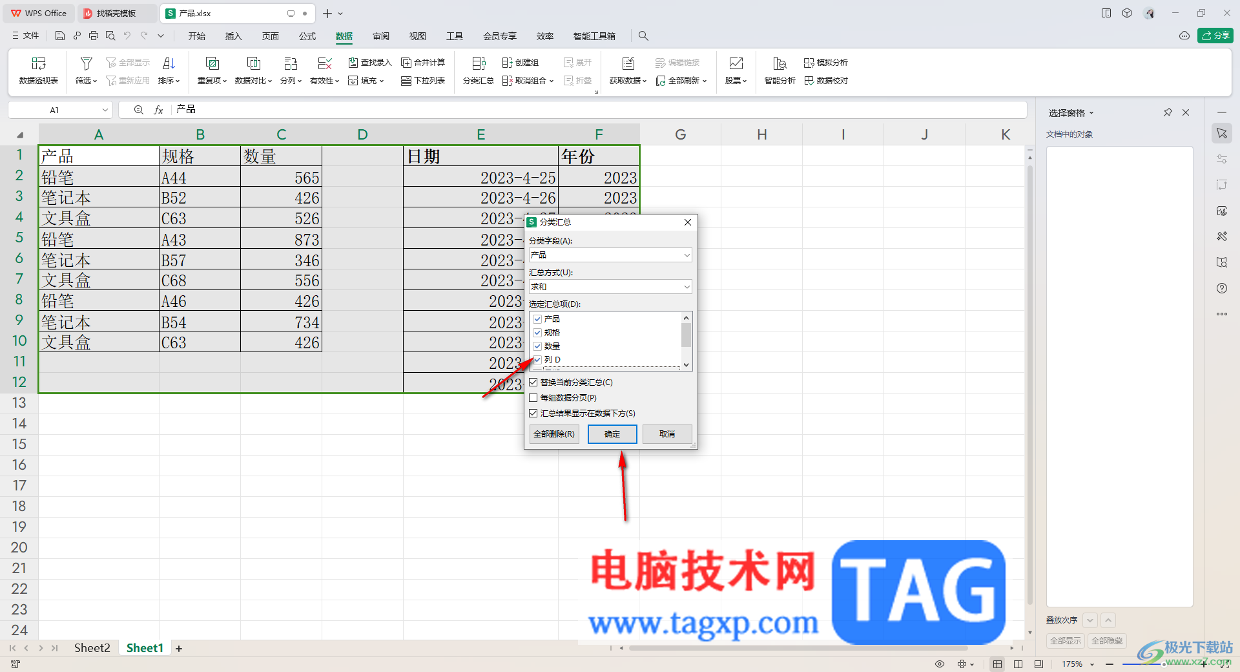The image size is (1240, 672).
Task: Click the green 分享 share button
Action: click(1215, 36)
